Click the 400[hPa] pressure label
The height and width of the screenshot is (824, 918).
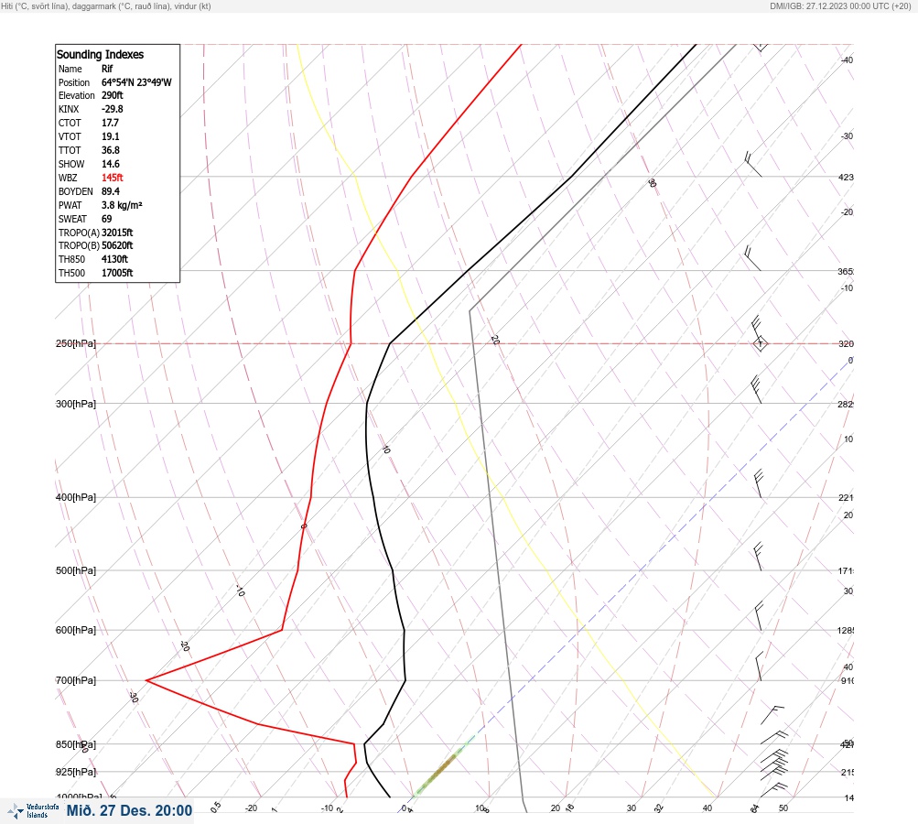click(x=76, y=497)
